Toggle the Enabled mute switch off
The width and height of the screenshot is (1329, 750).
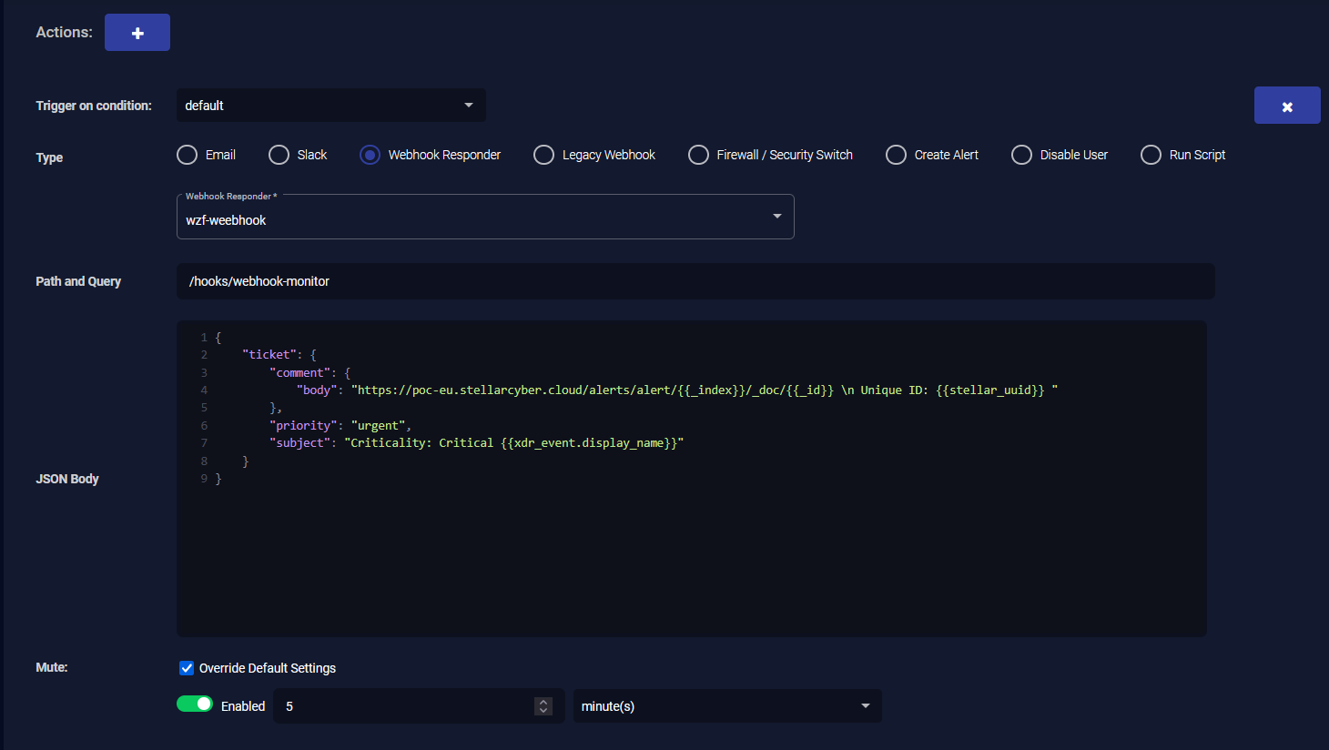[195, 704]
